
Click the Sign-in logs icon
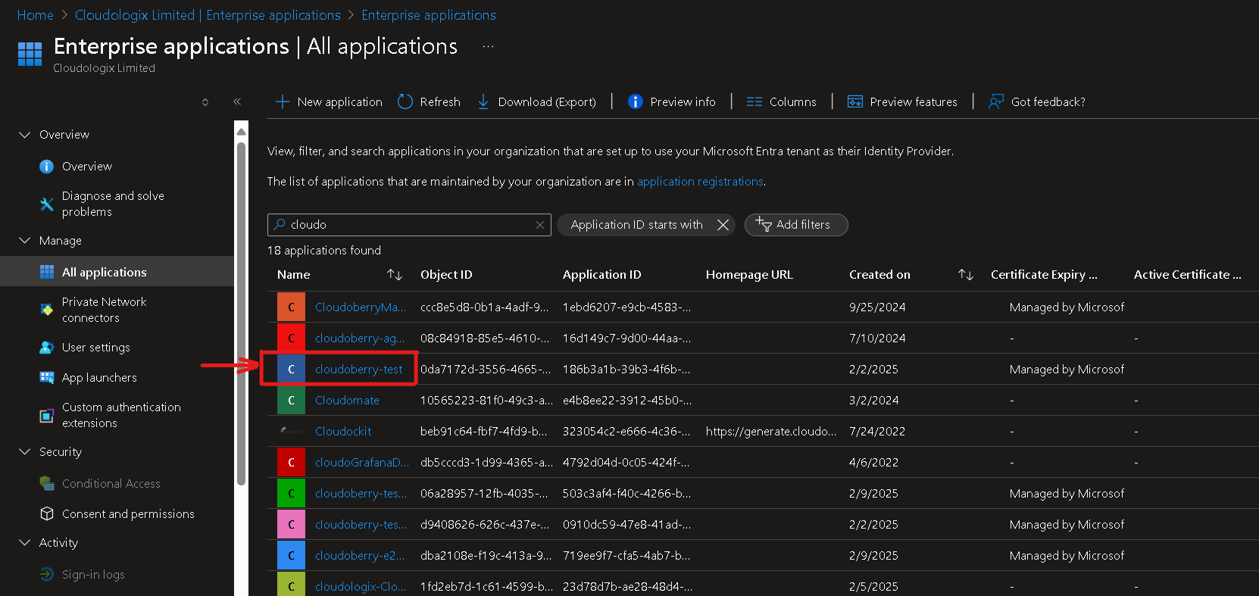pos(46,574)
